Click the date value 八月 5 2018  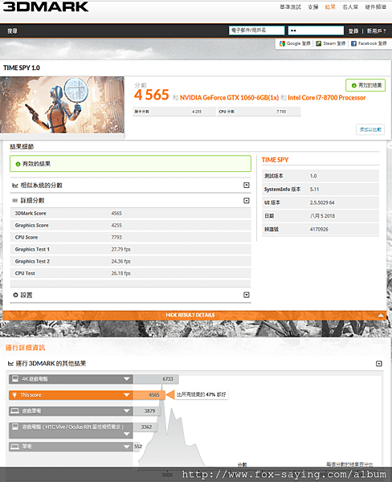pyautogui.click(x=322, y=216)
